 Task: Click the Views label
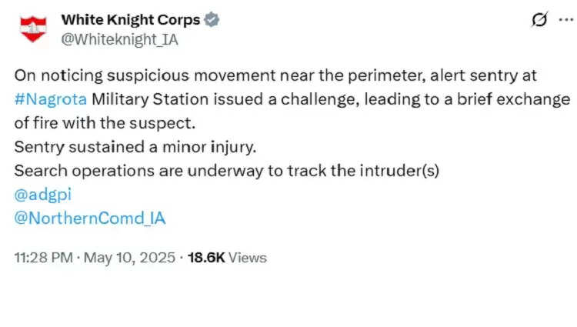point(248,258)
